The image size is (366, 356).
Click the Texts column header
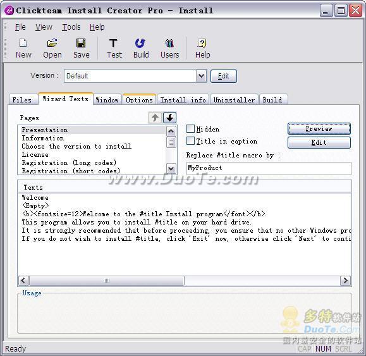point(185,187)
